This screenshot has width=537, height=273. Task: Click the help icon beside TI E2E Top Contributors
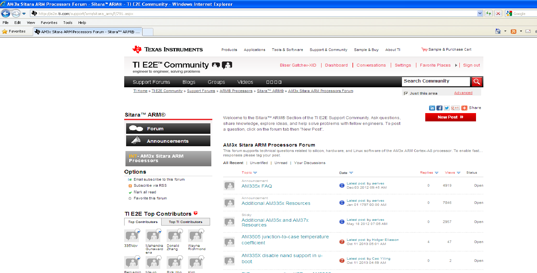195,213
